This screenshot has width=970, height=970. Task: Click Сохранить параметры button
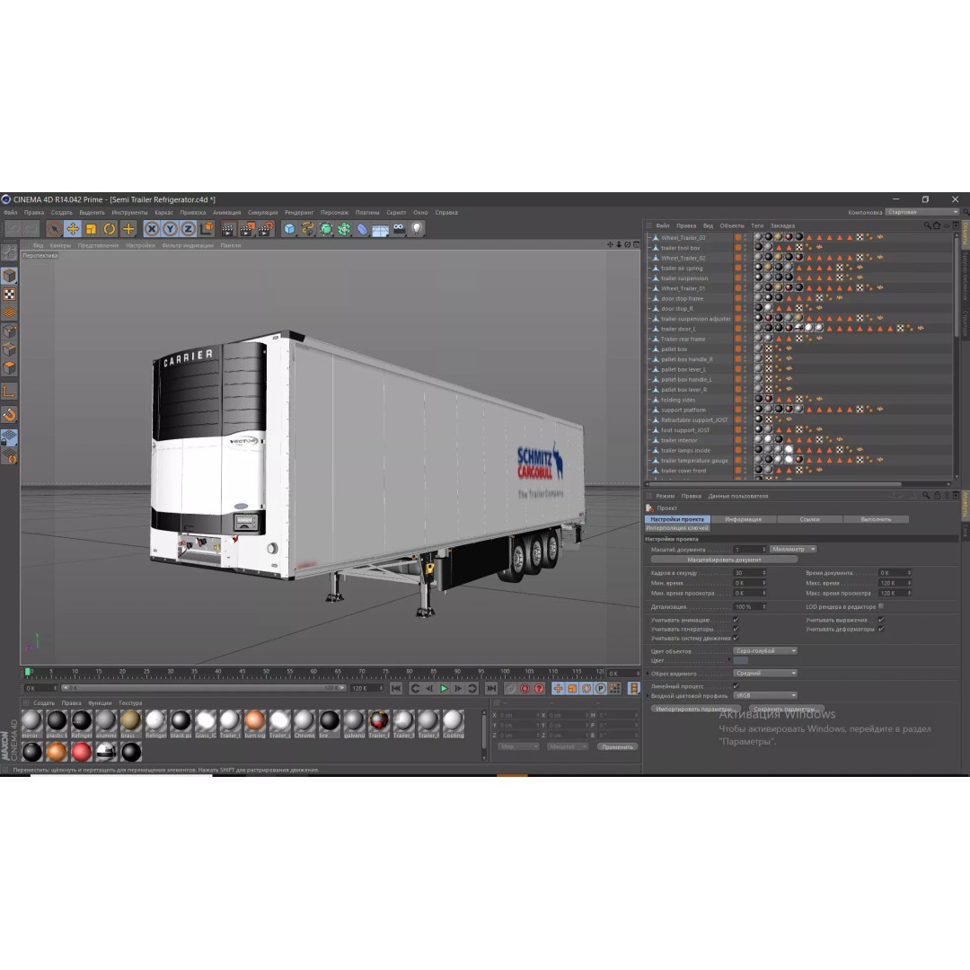tap(787, 709)
